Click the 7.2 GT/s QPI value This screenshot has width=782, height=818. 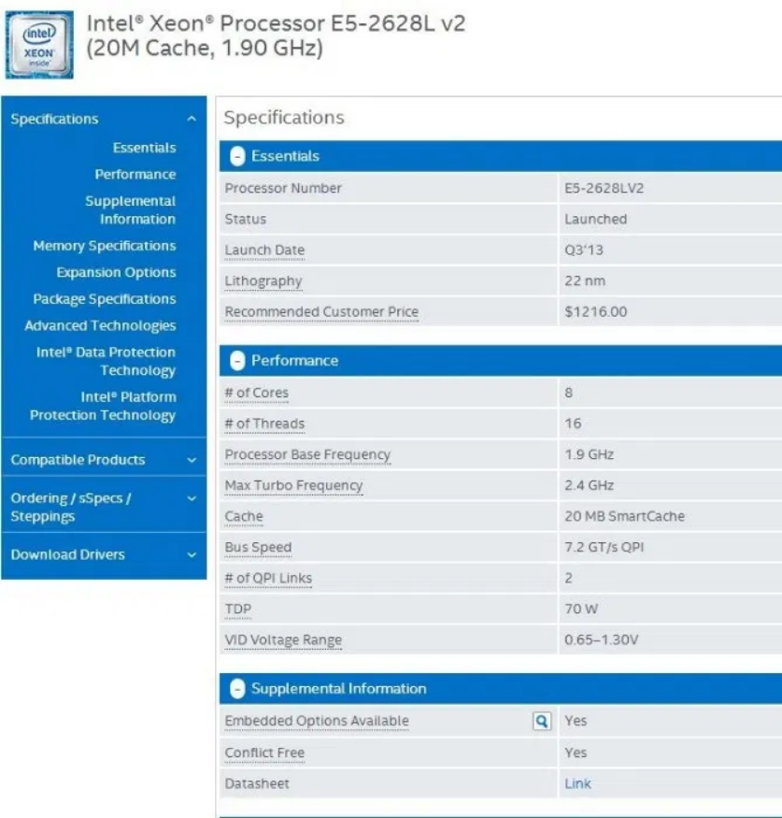point(604,547)
